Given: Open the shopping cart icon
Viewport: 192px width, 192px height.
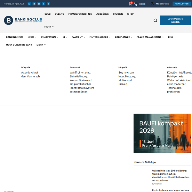Looking at the screenshot, I should tap(136, 4).
